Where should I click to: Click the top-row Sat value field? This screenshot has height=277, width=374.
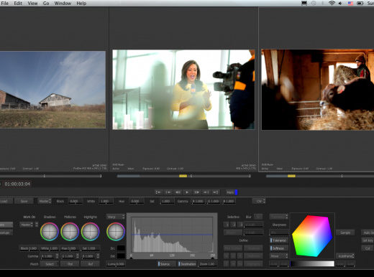167,201
